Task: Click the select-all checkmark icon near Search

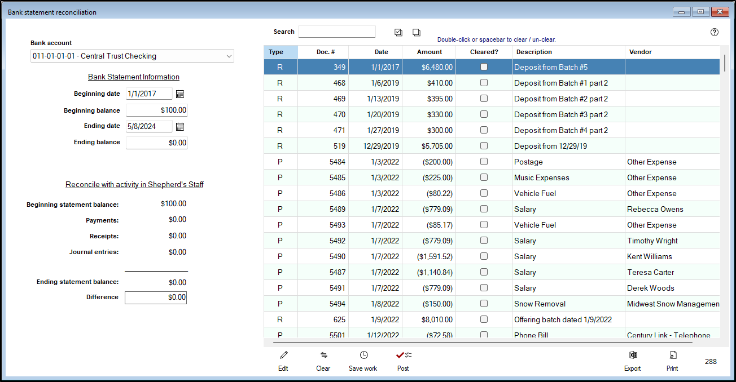Action: pos(398,33)
